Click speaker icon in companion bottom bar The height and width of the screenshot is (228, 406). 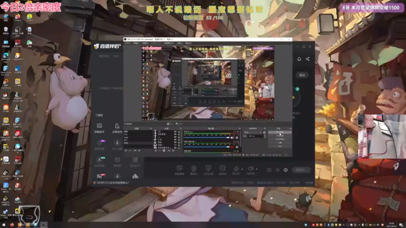[x=250, y=169]
